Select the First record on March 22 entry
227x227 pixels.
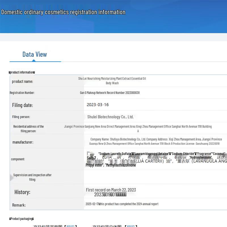tap(111, 190)
